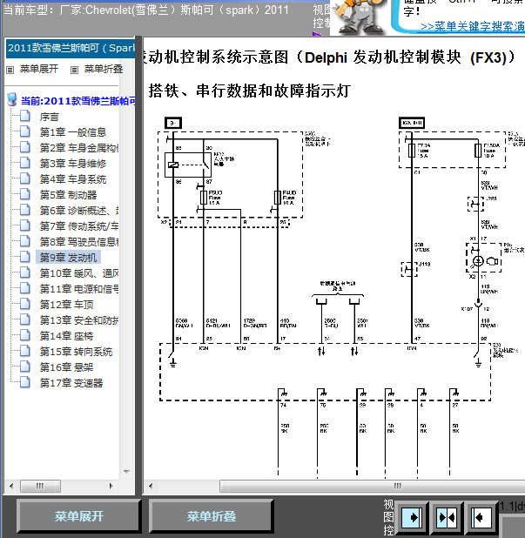
Task: Select 第14章 座椅 chapter
Action: point(66,336)
